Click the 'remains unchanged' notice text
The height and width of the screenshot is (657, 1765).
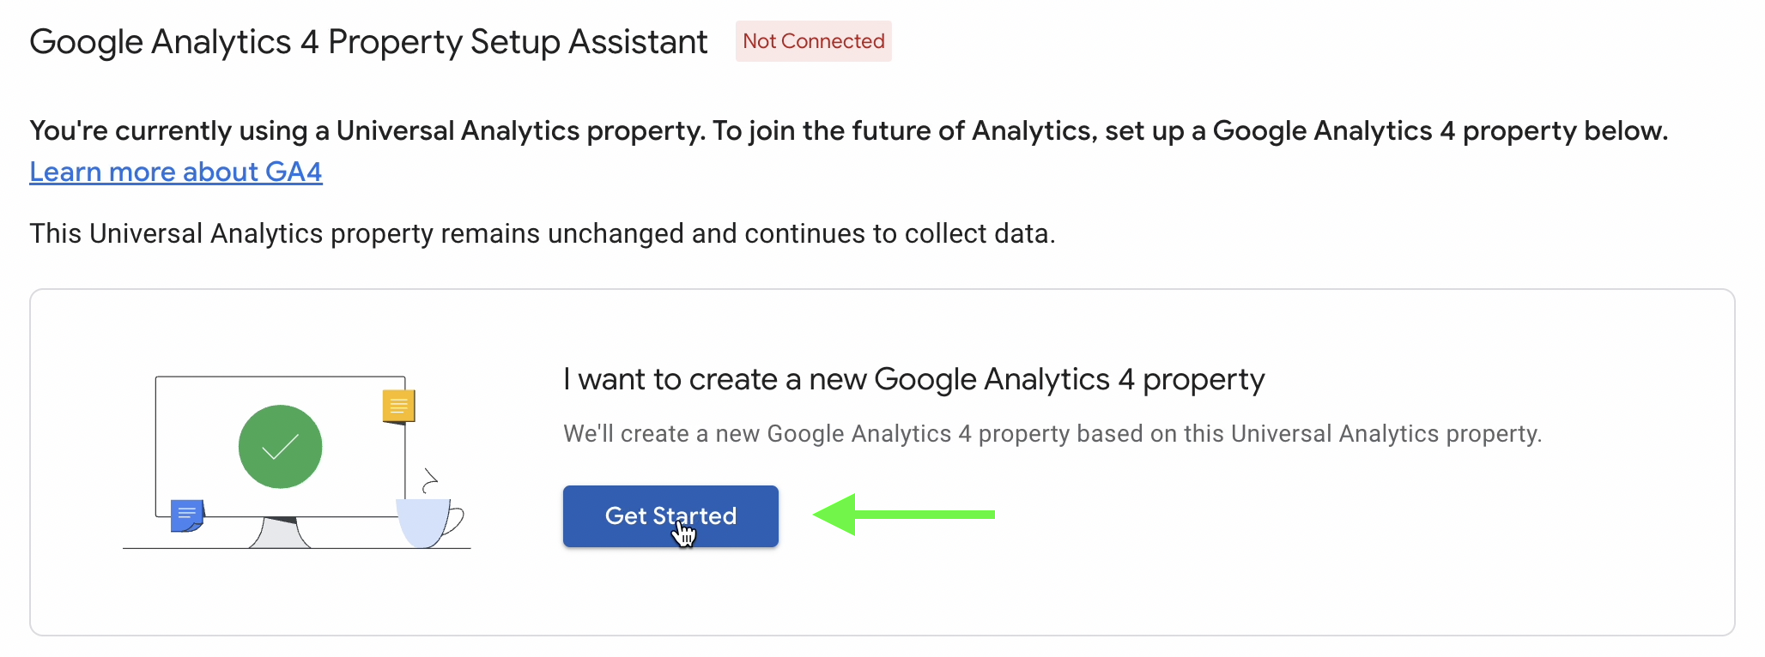pyautogui.click(x=543, y=233)
